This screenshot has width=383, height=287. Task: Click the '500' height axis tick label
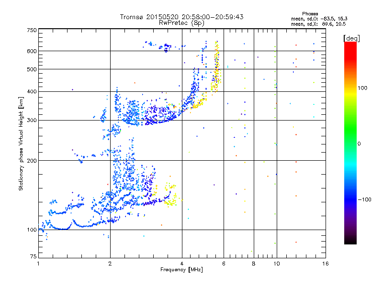tap(32, 69)
